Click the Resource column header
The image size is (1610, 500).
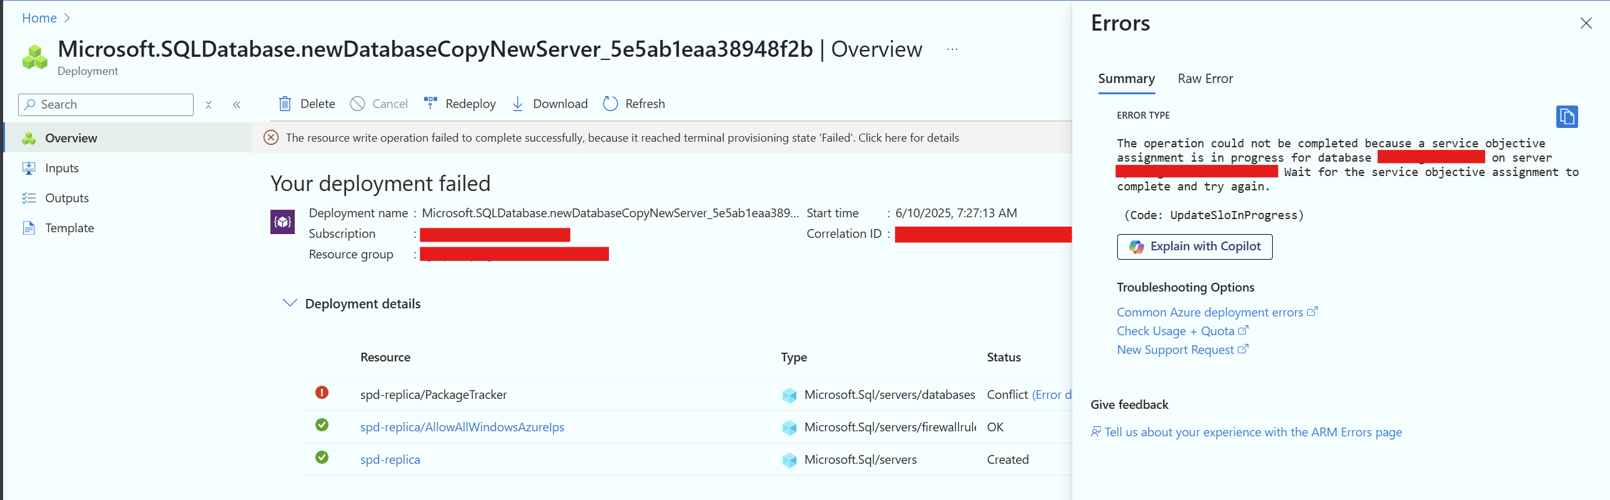(x=385, y=358)
